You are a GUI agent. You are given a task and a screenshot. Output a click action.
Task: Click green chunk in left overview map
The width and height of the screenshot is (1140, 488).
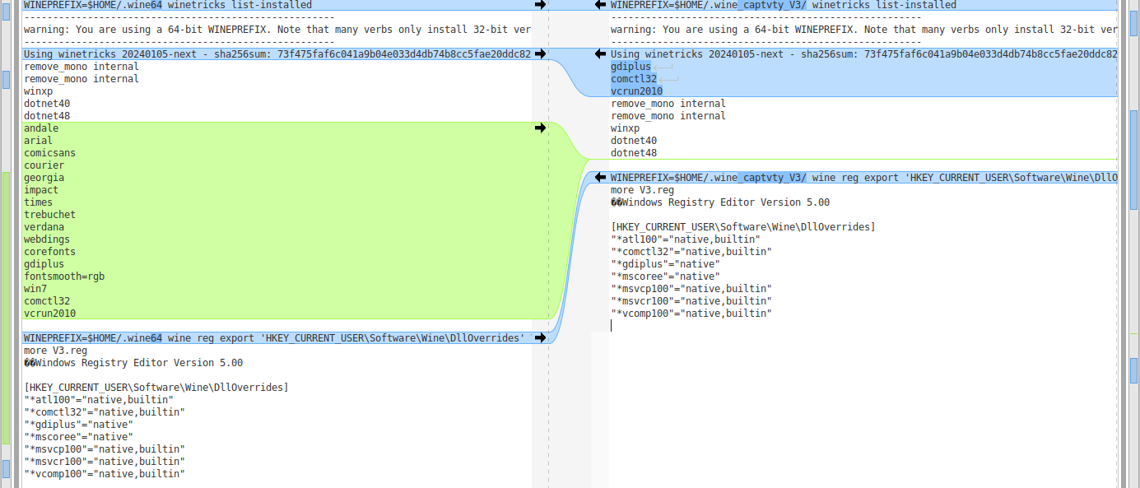pyautogui.click(x=7, y=304)
